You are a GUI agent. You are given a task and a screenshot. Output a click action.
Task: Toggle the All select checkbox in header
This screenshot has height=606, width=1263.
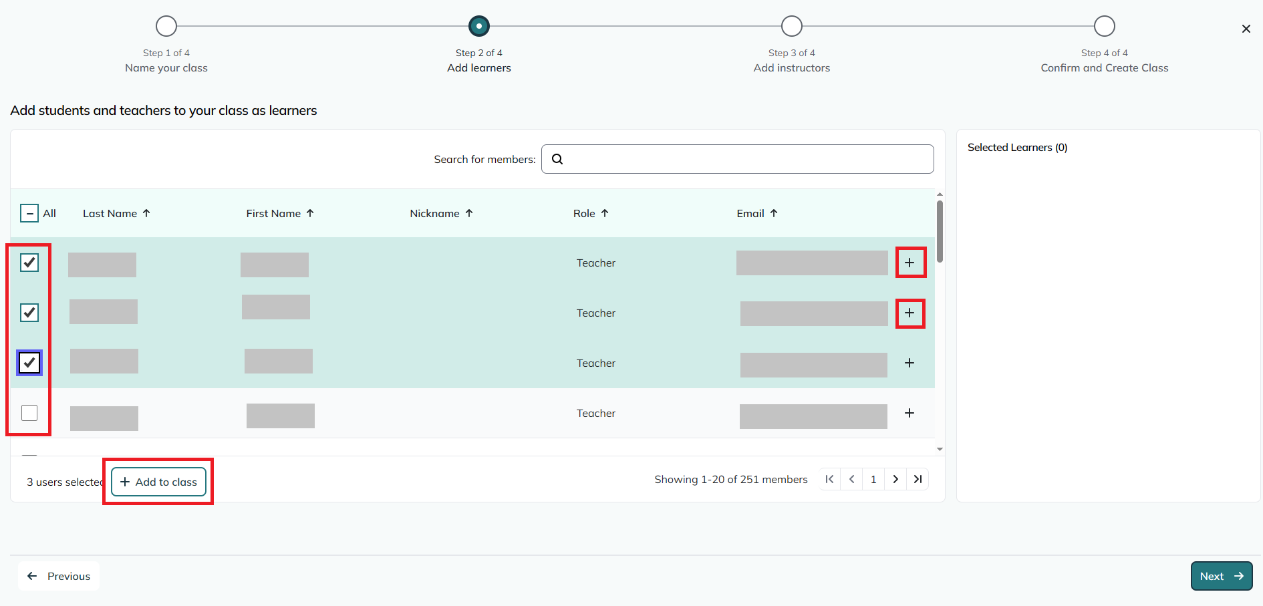click(x=29, y=213)
